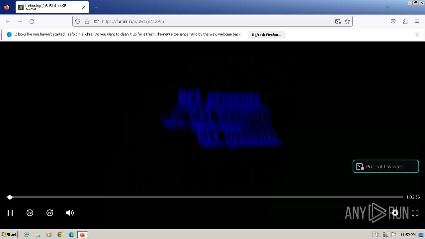Click show desktop button
This screenshot has height=239, width=425.
(x=421, y=235)
